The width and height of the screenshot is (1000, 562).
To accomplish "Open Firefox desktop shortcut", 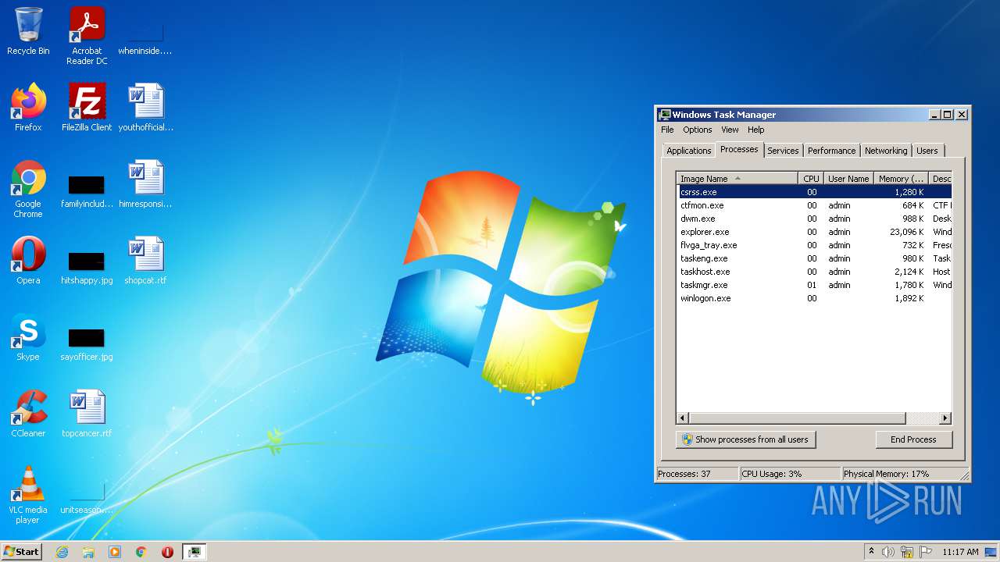I will tap(28, 108).
